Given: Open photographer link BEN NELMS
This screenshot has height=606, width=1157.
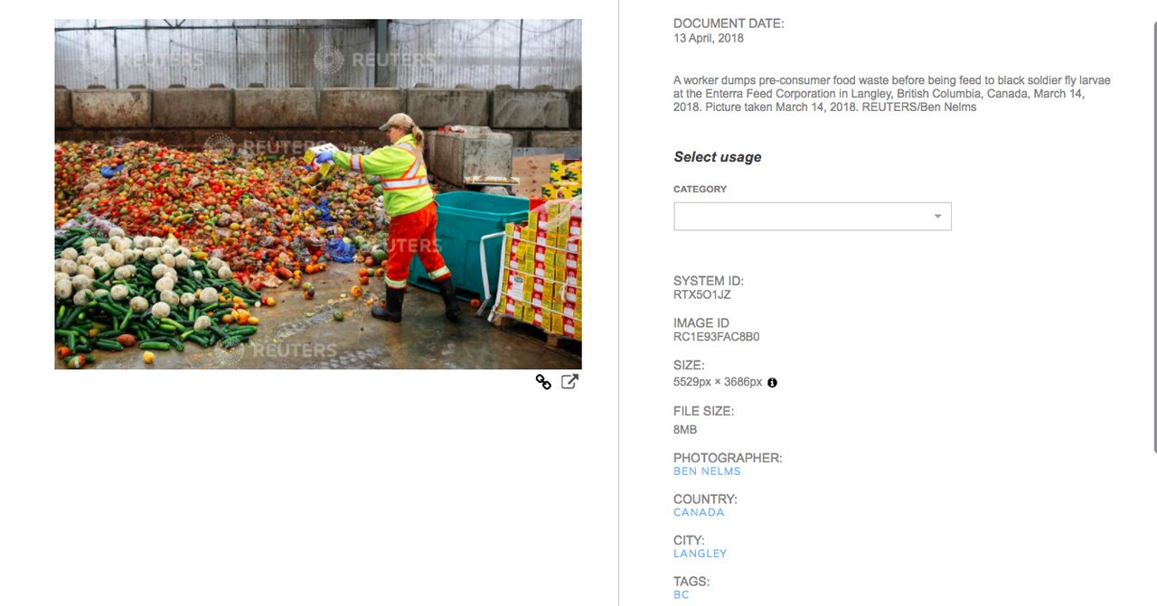Looking at the screenshot, I should (x=707, y=471).
